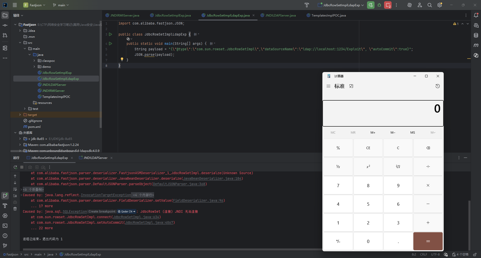Open the DefaultJSONParser.java:368 link
481x258 pixels.
pyautogui.click(x=179, y=184)
